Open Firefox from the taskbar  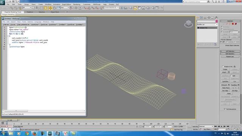coord(34,133)
